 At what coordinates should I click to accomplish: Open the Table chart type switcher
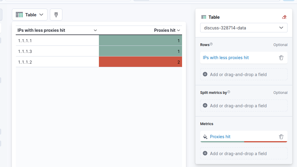click(30, 15)
